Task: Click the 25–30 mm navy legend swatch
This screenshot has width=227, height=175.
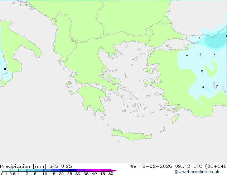Action: coord(72,170)
